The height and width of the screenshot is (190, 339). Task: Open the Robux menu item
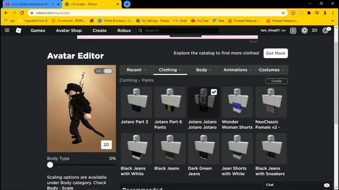(124, 31)
